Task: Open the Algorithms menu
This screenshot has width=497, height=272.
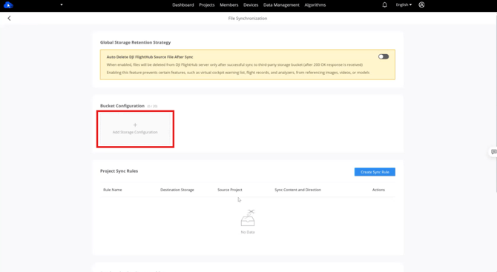Action: point(315,4)
